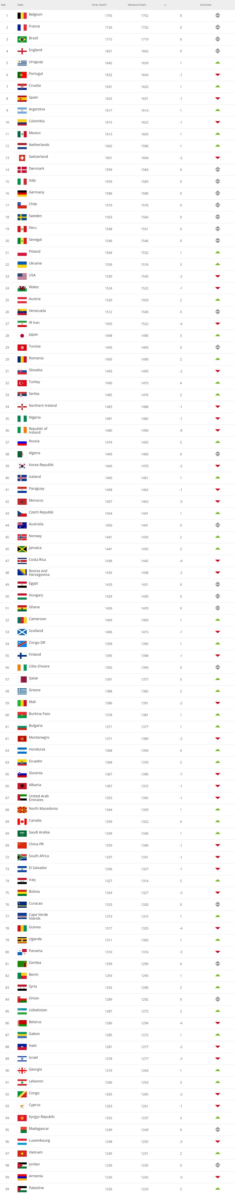Image resolution: width=235 pixels, height=1195 pixels.
Task: Sort by the Previous Points column header
Action: click(x=137, y=5)
